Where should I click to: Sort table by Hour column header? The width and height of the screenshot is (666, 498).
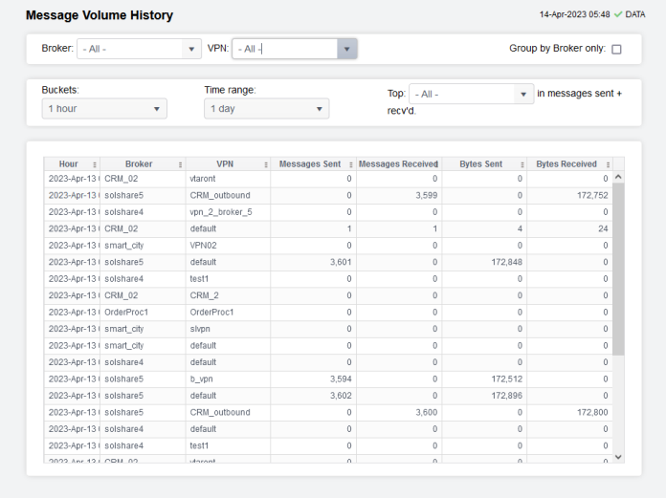(68, 164)
